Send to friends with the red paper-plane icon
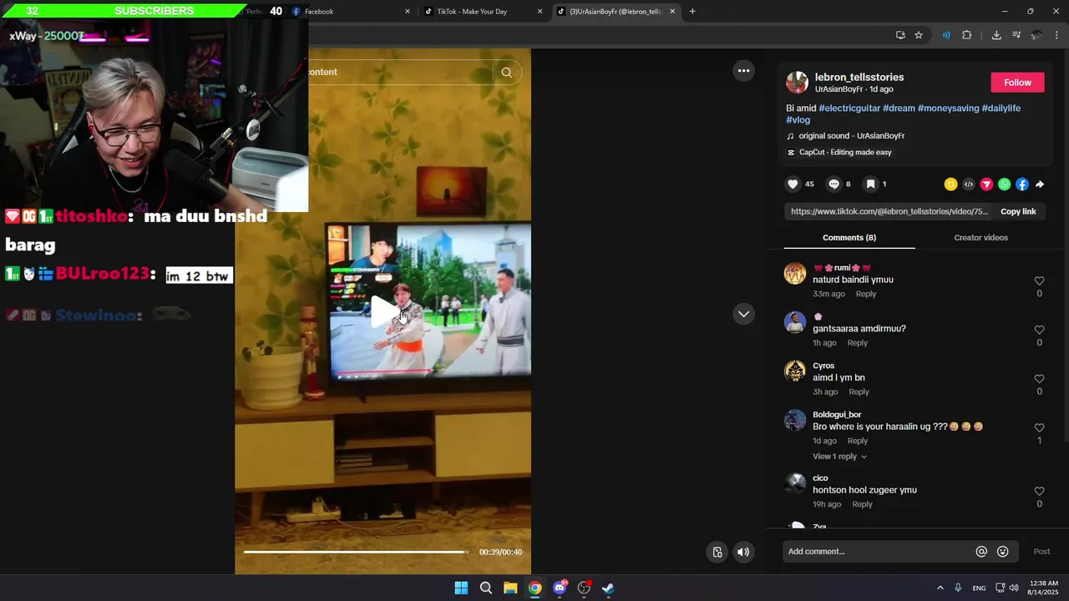Image resolution: width=1069 pixels, height=601 pixels. [986, 184]
